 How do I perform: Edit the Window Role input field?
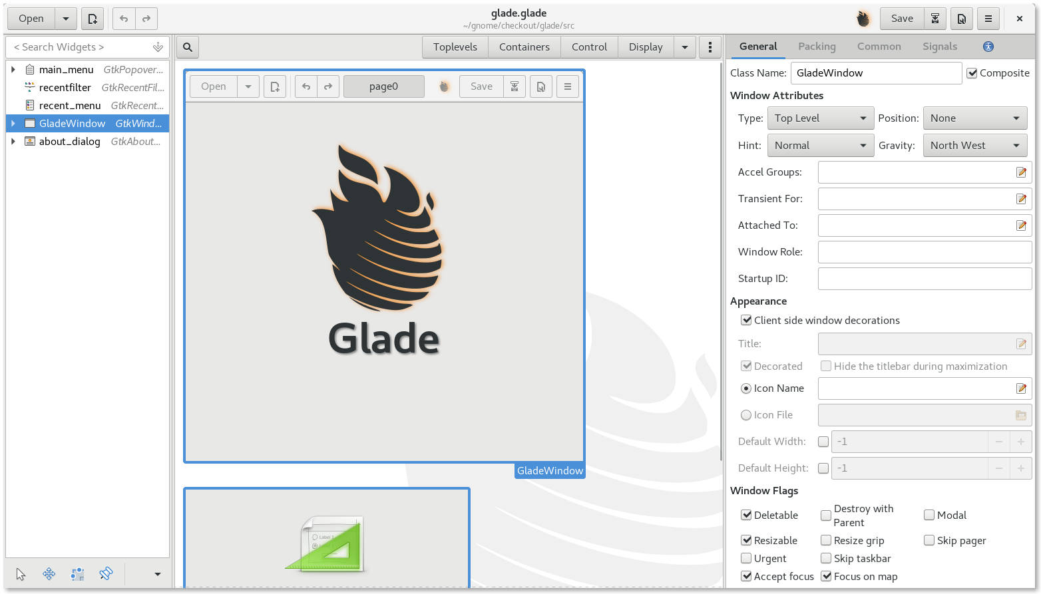point(924,251)
